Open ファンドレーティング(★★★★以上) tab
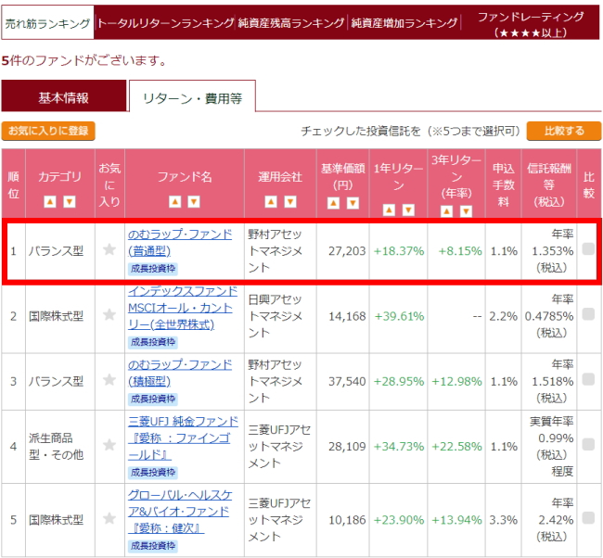The width and height of the screenshot is (603, 558). click(x=531, y=24)
